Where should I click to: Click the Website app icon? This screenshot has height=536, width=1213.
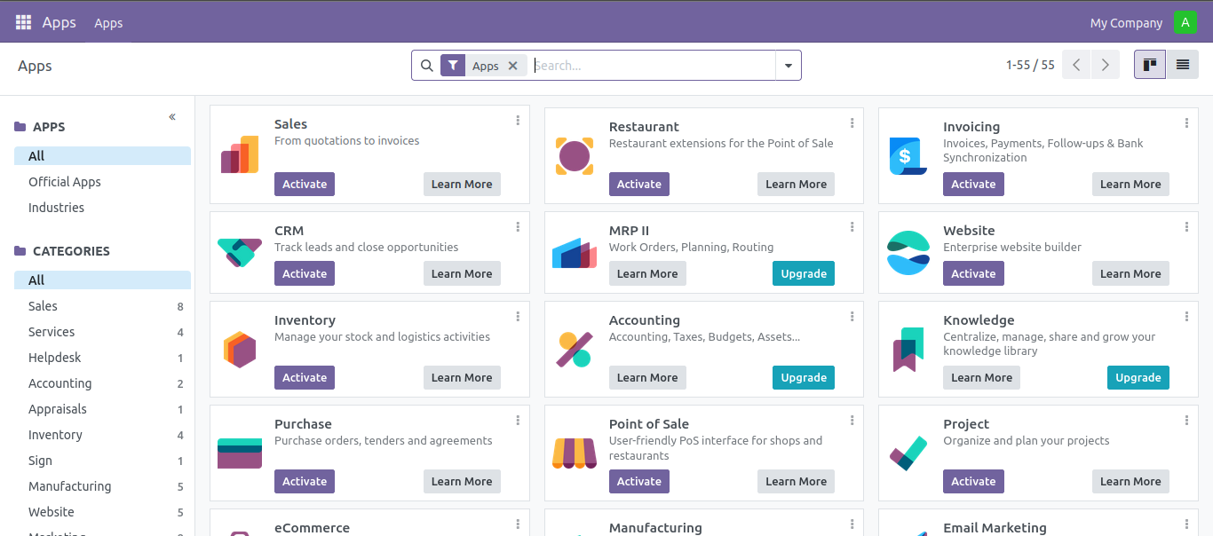908,252
